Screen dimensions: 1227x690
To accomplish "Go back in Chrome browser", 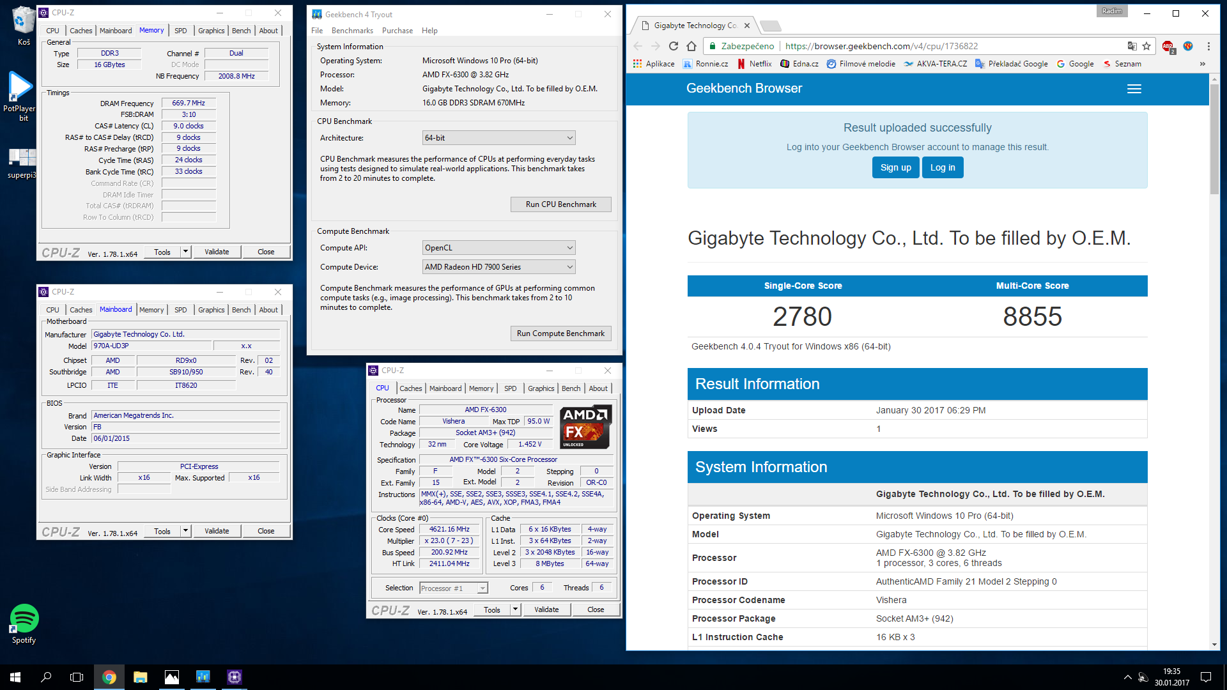I will click(x=638, y=46).
